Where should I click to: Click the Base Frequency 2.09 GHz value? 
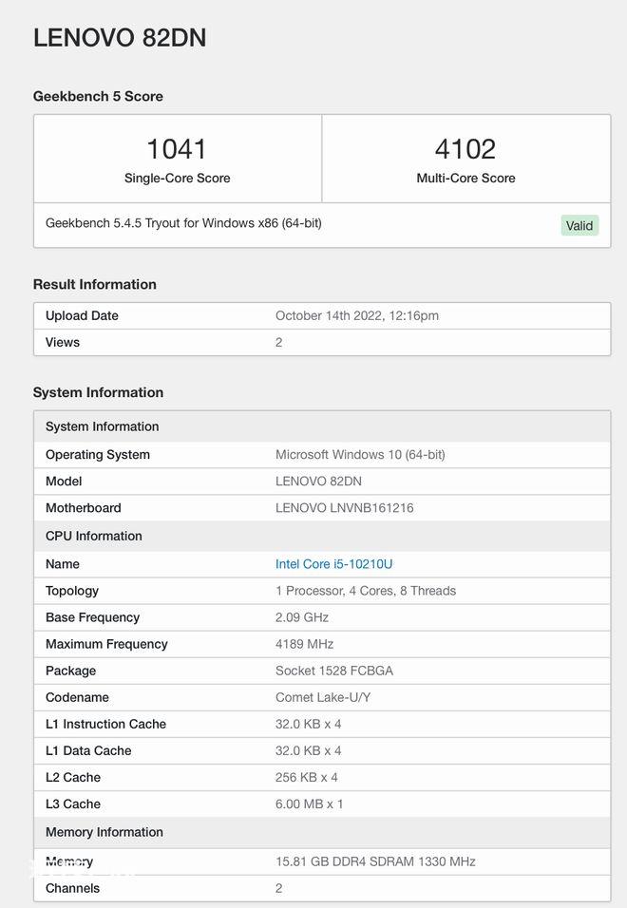point(302,617)
